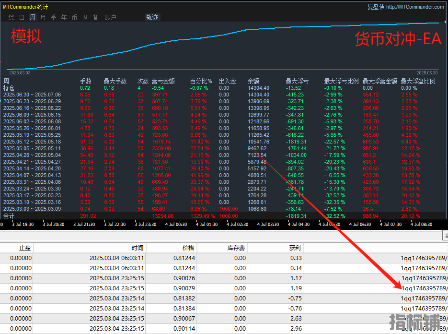Screen dimensions: 448x334
Task: Select week row 2025.03.10 ~ 2025.03.16
Action: click(223, 203)
